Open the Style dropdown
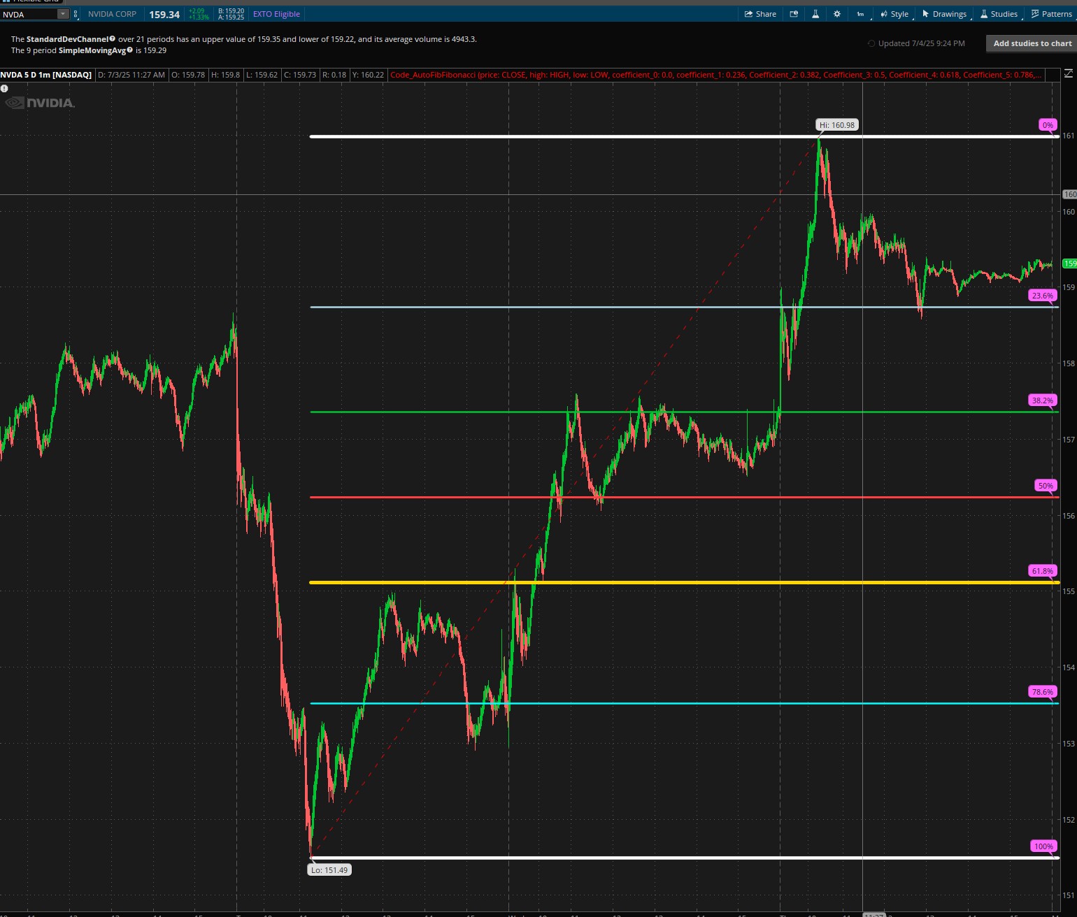Screen dimensions: 1077x917 pyautogui.click(x=894, y=14)
